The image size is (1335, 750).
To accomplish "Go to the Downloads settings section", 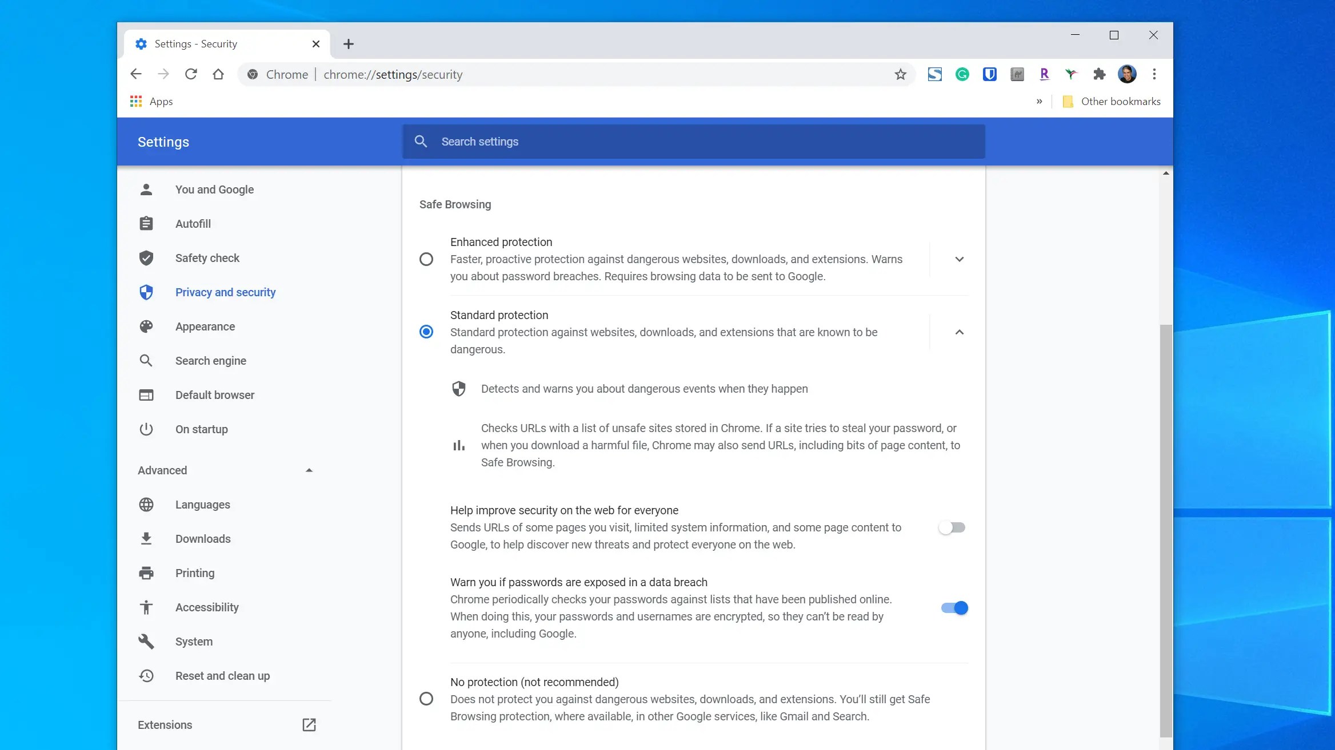I will (x=203, y=539).
